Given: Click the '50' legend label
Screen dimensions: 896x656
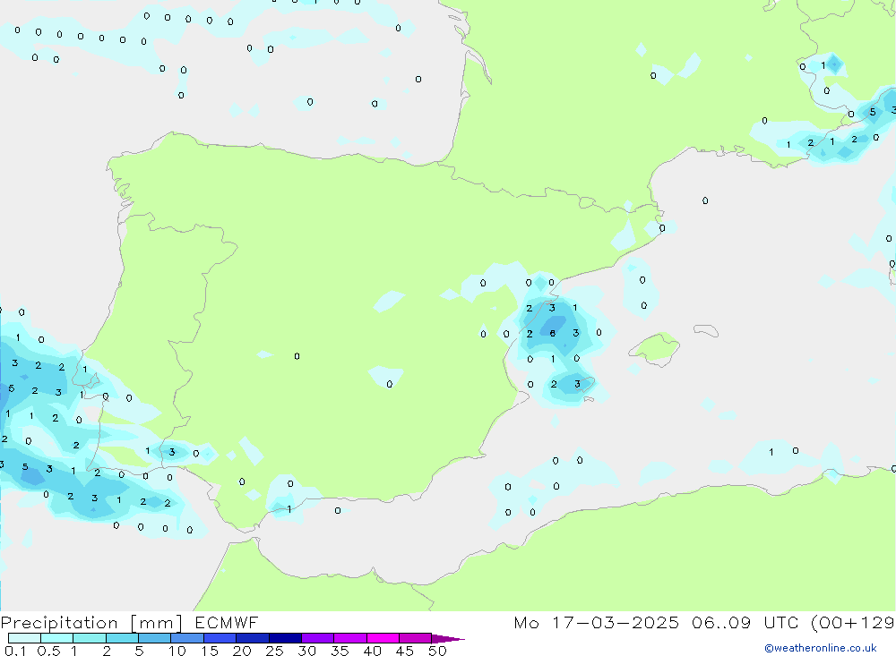Looking at the screenshot, I should point(437,651).
